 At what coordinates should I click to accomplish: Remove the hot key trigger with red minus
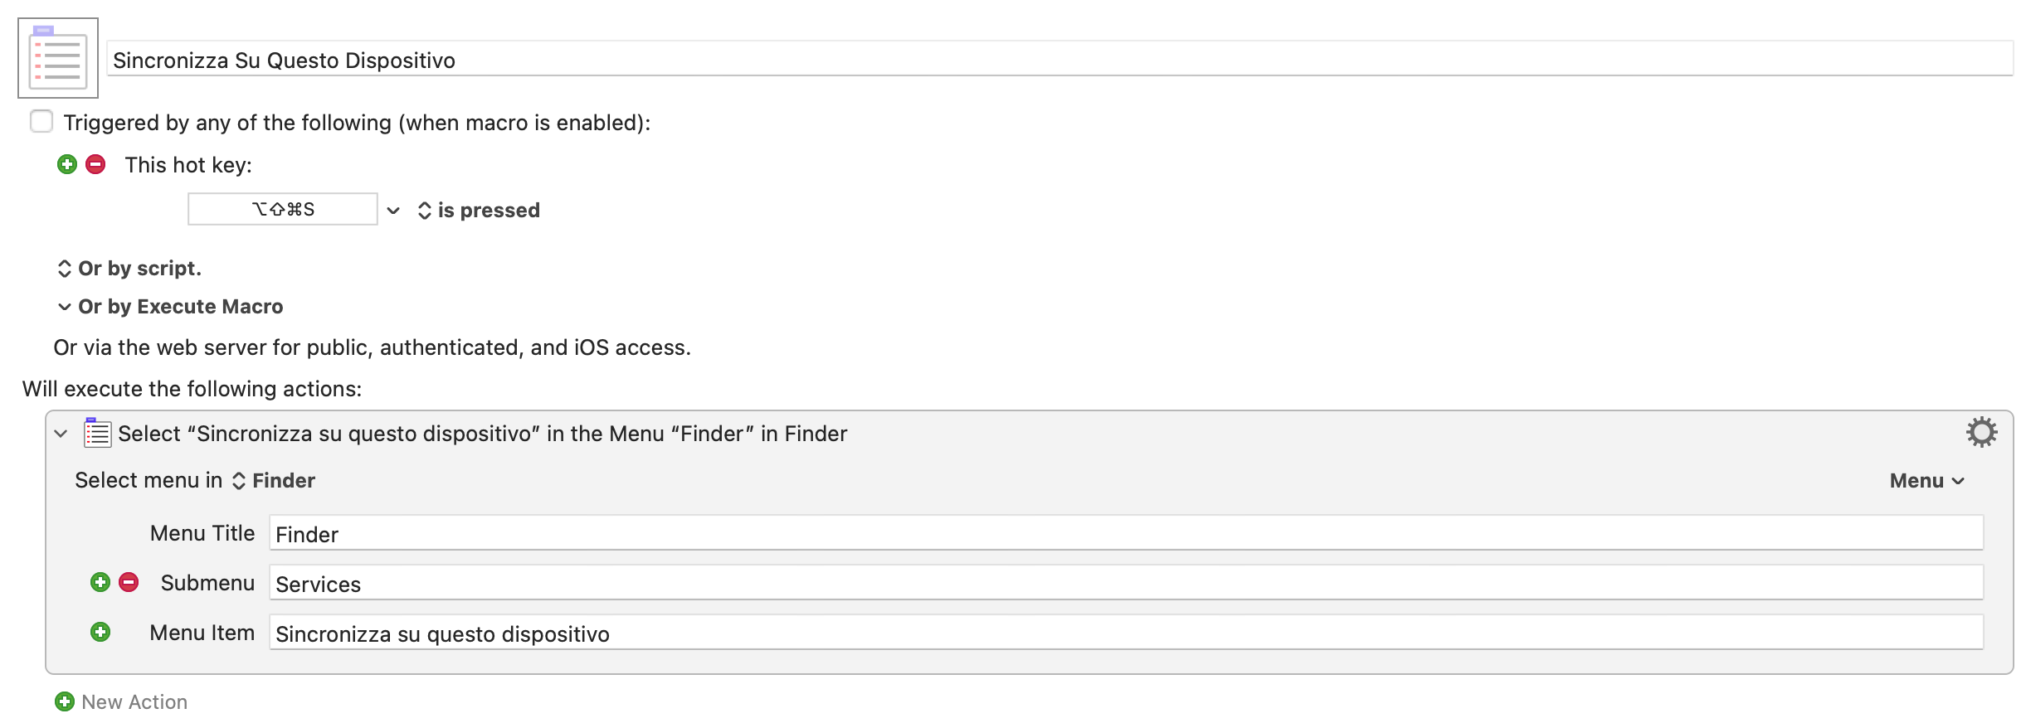tap(95, 164)
